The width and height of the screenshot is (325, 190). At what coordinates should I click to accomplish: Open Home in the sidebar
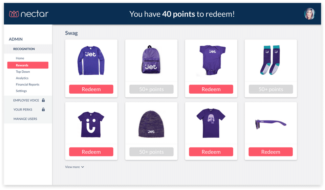pos(20,58)
